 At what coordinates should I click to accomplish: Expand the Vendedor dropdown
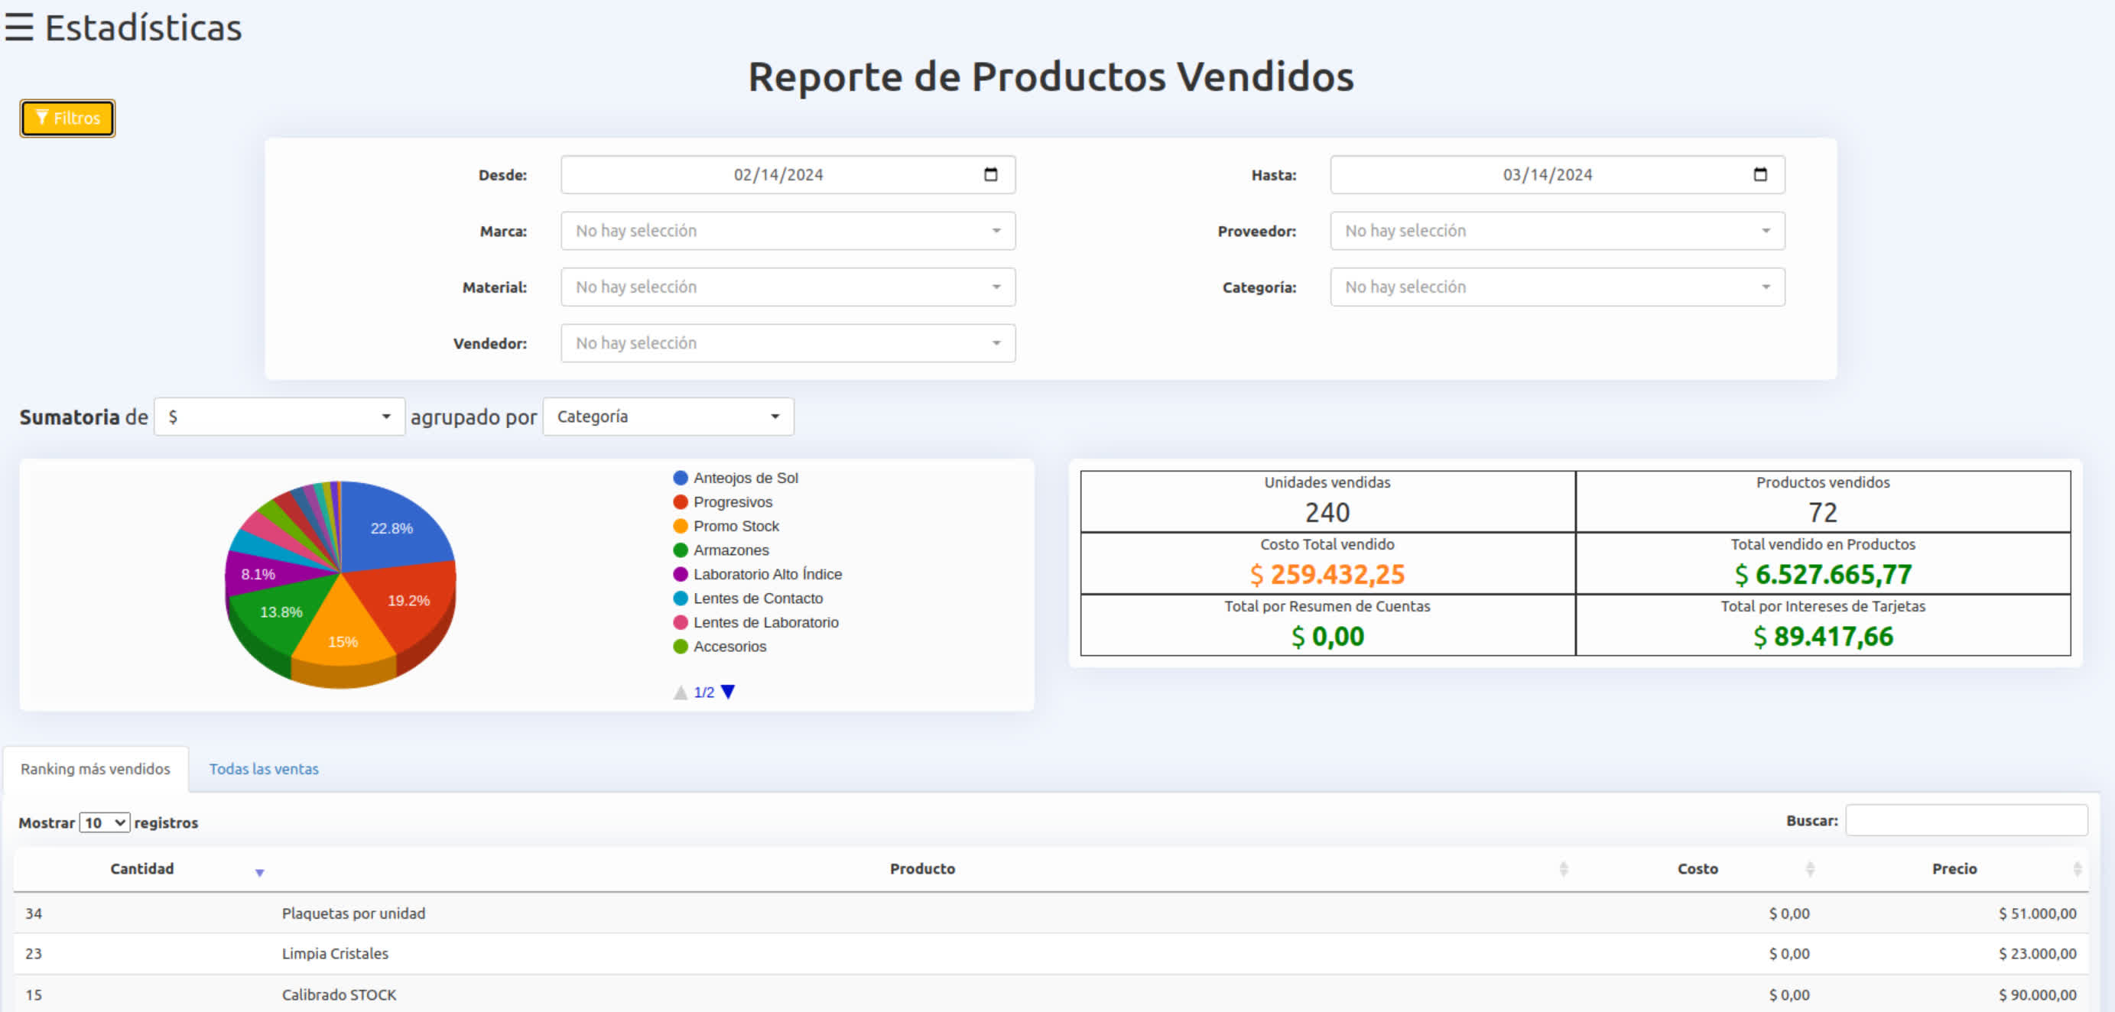click(788, 343)
